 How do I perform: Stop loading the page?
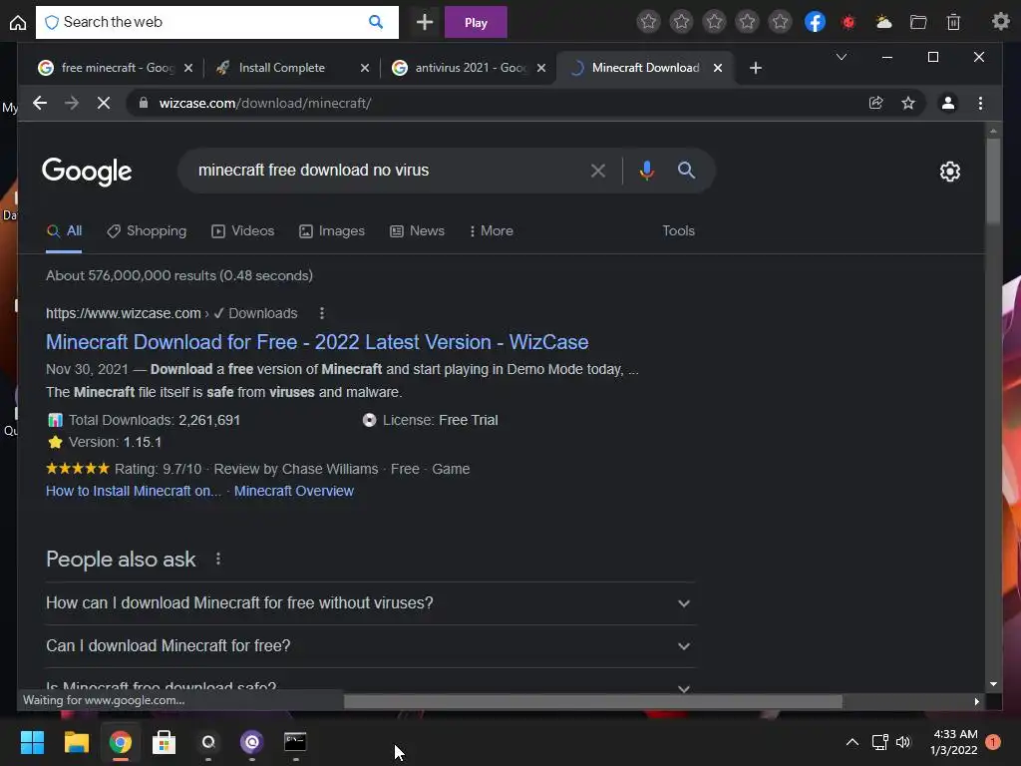pos(104,103)
